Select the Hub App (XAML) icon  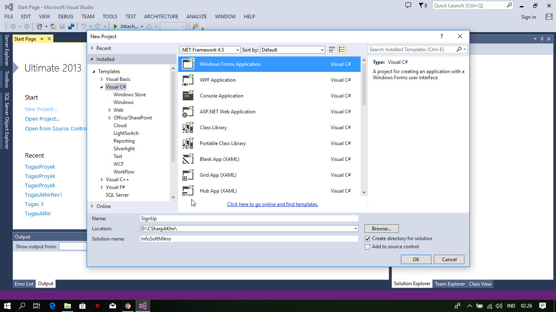click(188, 191)
